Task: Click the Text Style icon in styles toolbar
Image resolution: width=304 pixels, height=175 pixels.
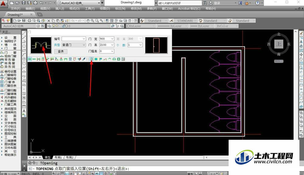Action: [142, 21]
